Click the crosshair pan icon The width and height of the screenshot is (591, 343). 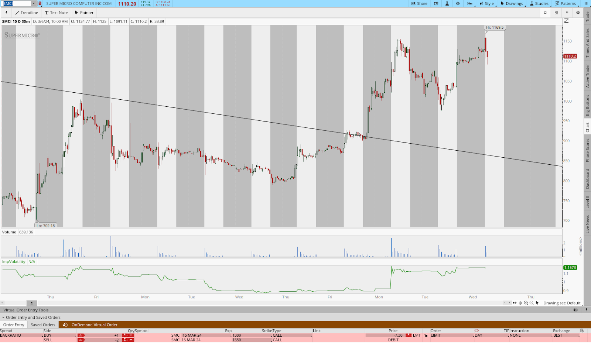tap(520, 303)
